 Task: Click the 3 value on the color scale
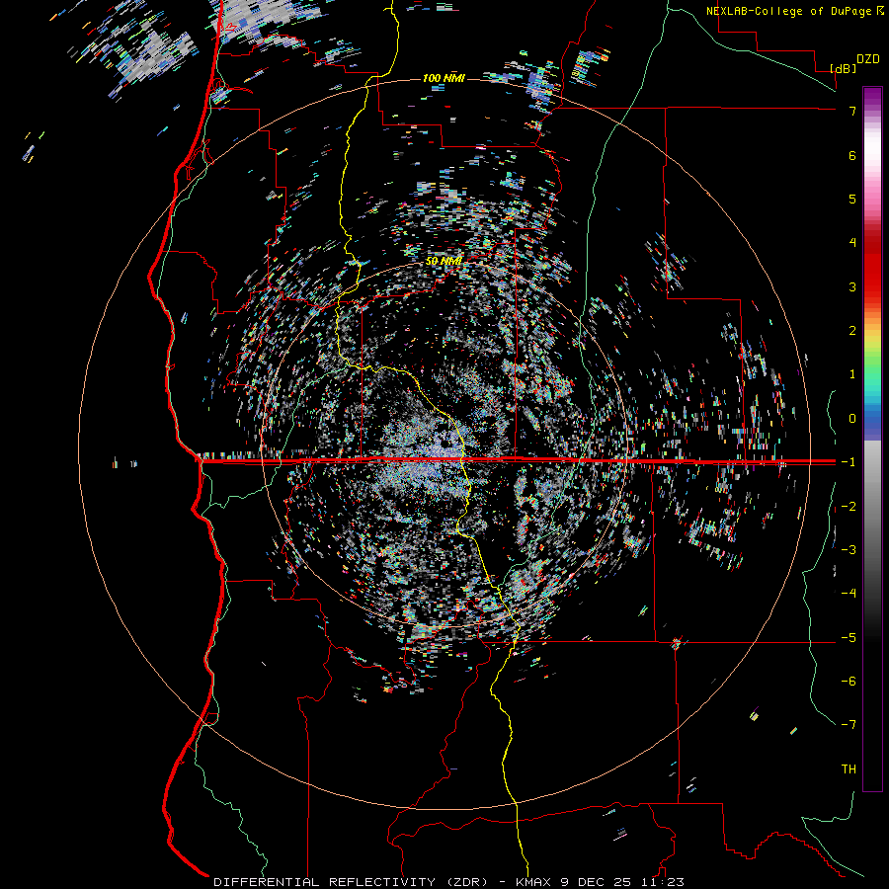coord(852,286)
